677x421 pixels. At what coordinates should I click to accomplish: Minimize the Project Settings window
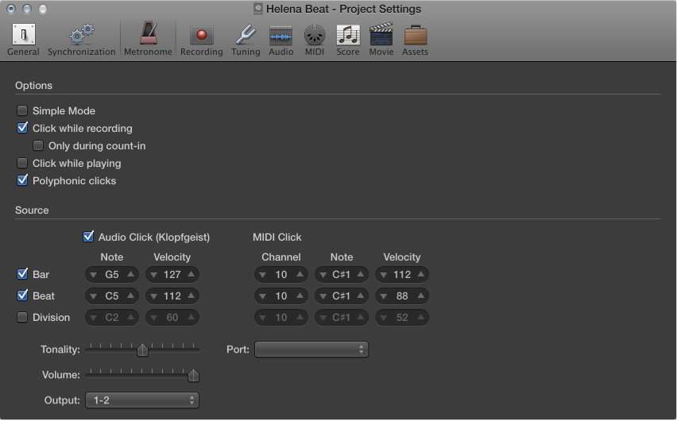[27, 9]
